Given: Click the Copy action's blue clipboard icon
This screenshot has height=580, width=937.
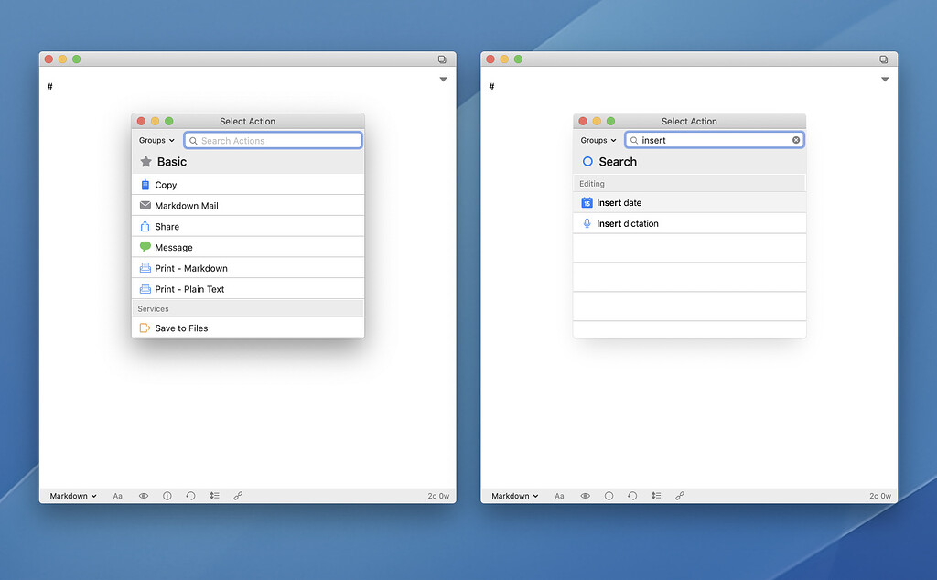Looking at the screenshot, I should point(146,185).
